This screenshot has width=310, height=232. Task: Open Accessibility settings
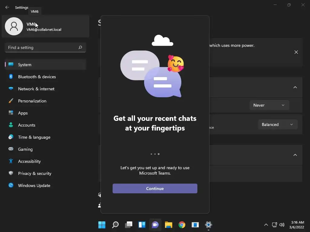click(45, 161)
